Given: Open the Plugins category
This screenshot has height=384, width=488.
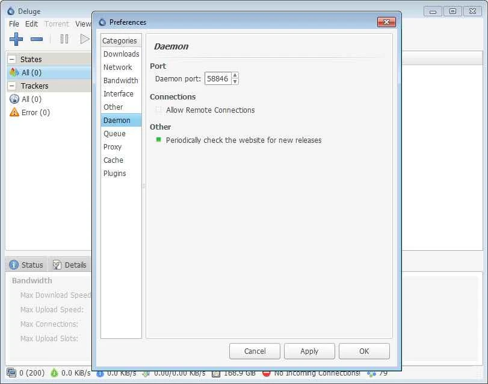Looking at the screenshot, I should pos(121,173).
